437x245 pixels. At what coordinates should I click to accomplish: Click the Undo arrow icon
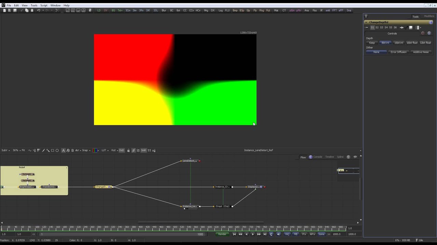point(39,11)
